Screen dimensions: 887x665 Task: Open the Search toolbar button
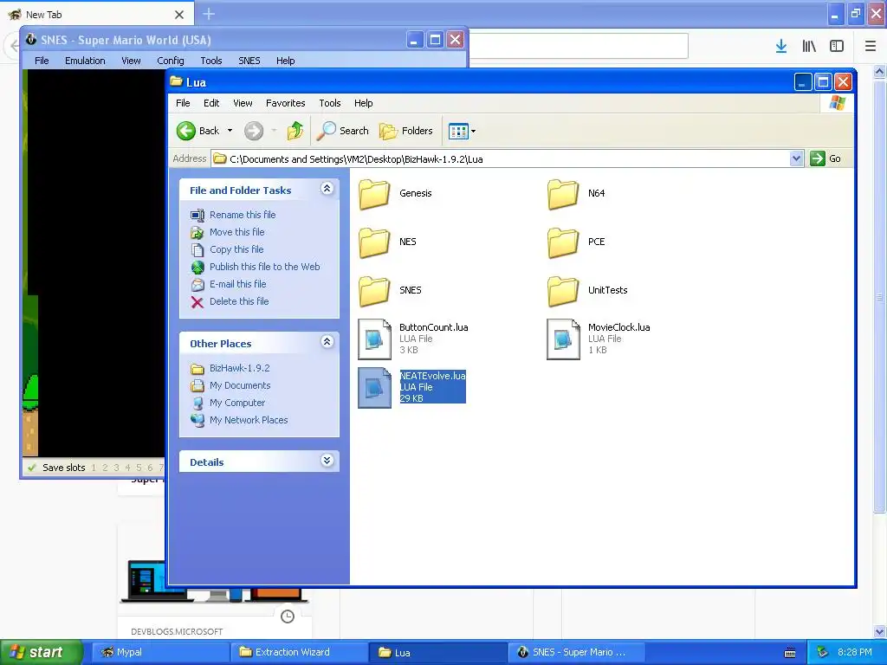(x=342, y=131)
